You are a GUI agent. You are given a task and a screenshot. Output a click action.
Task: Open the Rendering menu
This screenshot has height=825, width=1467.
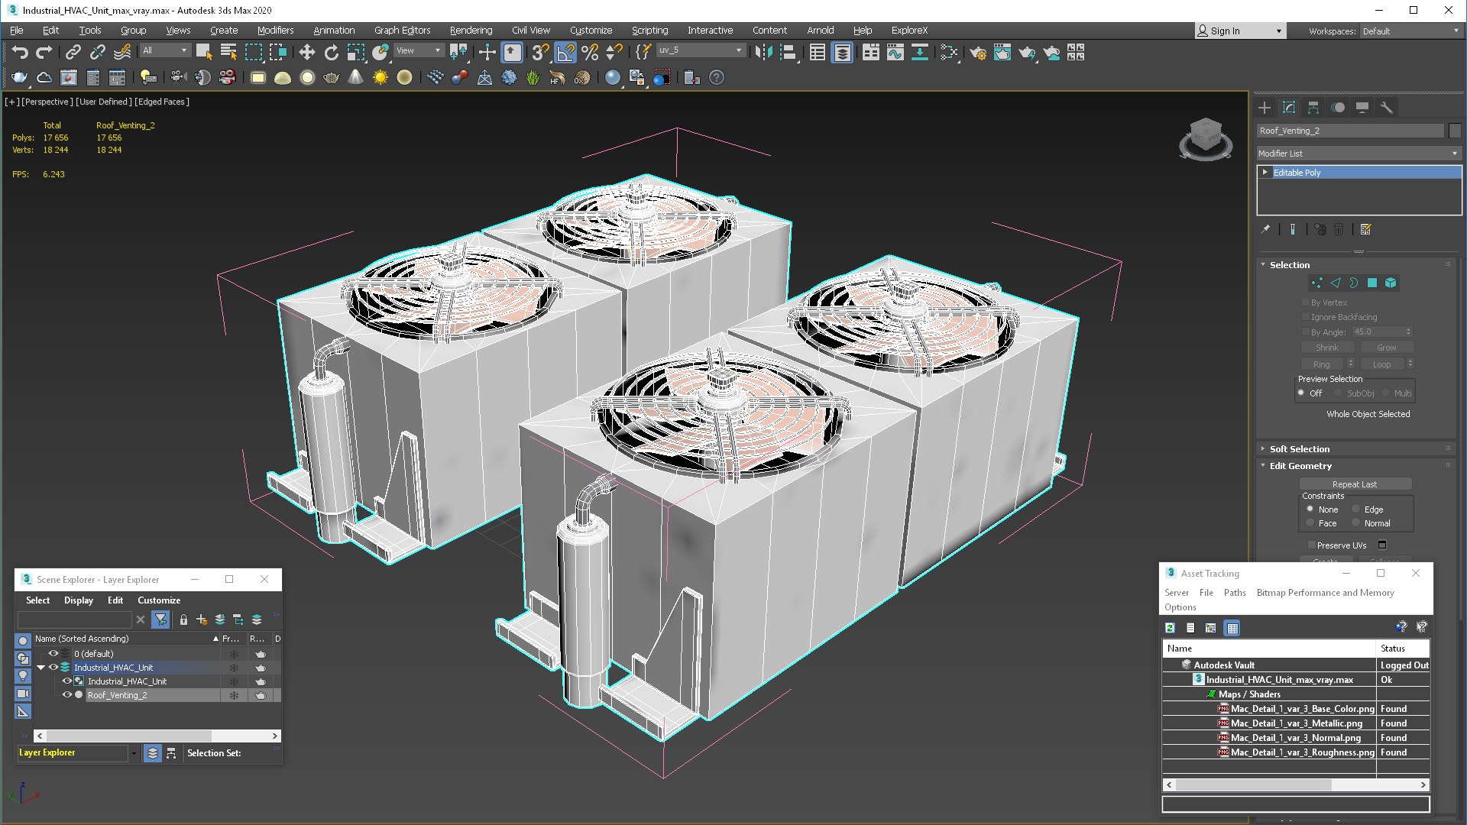(471, 31)
